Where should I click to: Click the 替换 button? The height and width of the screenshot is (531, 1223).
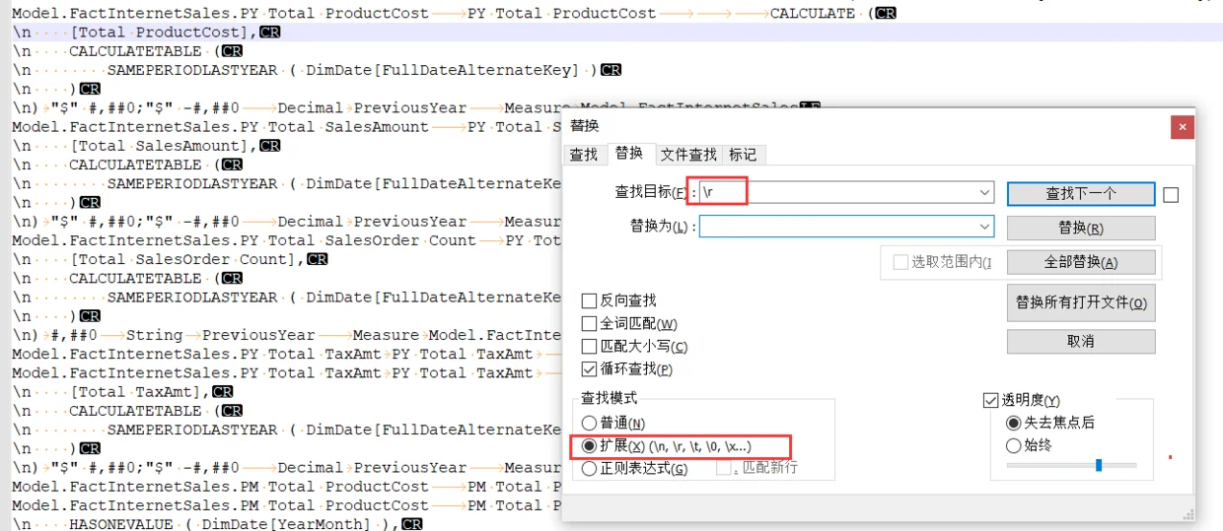pos(1081,228)
